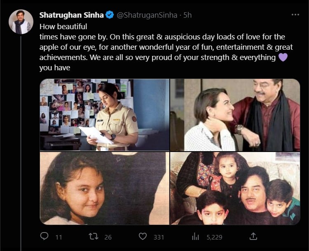Open the police uniform photo
Image resolution: width=309 pixels, height=251 pixels.
click(x=104, y=115)
